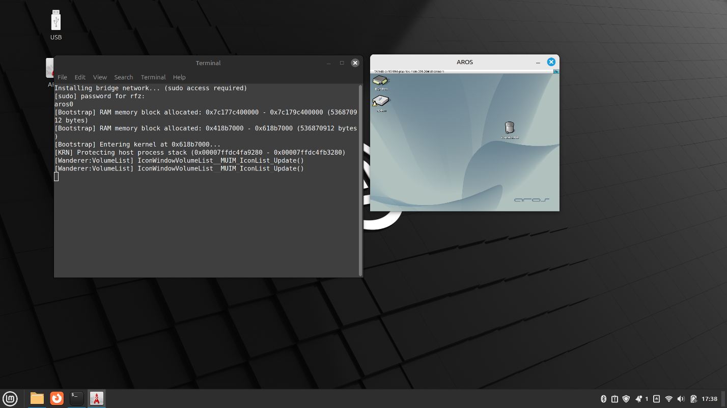Viewport: 727px width, 408px height.
Task: Close the Terminal window
Action: [x=355, y=63]
